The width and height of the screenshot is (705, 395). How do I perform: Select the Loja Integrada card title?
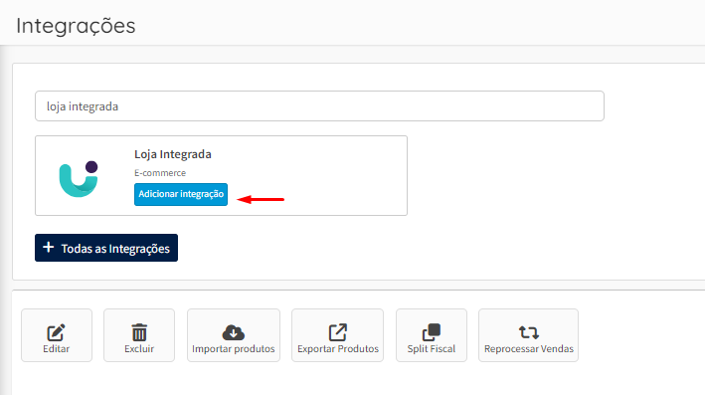coord(173,154)
